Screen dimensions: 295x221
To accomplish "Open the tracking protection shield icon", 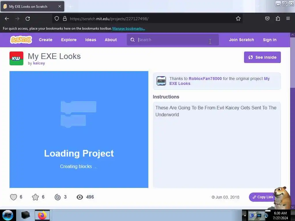I will click(57, 18).
